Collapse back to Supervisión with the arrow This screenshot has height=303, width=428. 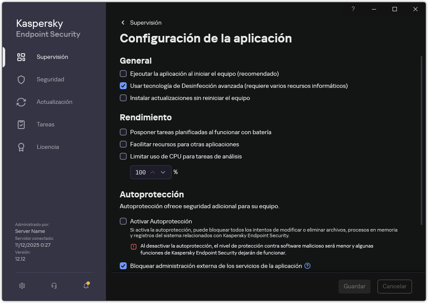[x=123, y=23]
